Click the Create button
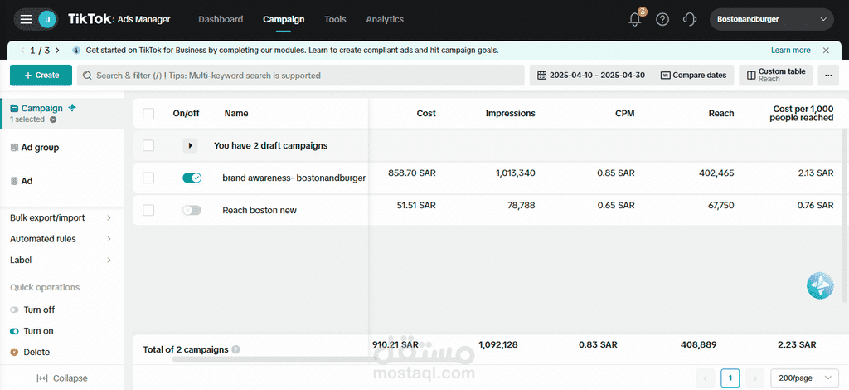The width and height of the screenshot is (849, 390). 41,76
